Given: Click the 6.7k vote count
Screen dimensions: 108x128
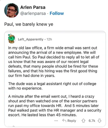Looking at the screenshot, I should pyautogui.click(x=92, y=121).
